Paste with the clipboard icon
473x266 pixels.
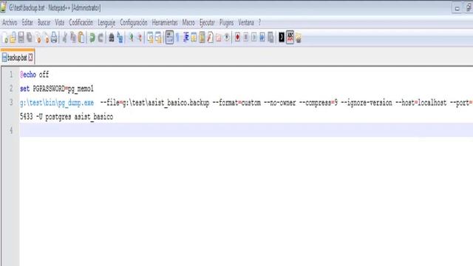[81, 38]
